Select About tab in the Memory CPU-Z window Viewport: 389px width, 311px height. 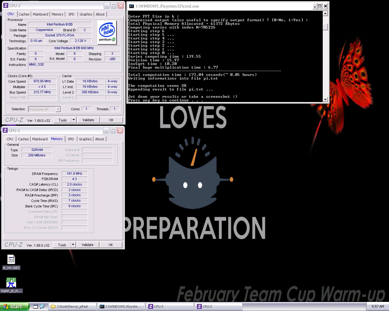100,139
